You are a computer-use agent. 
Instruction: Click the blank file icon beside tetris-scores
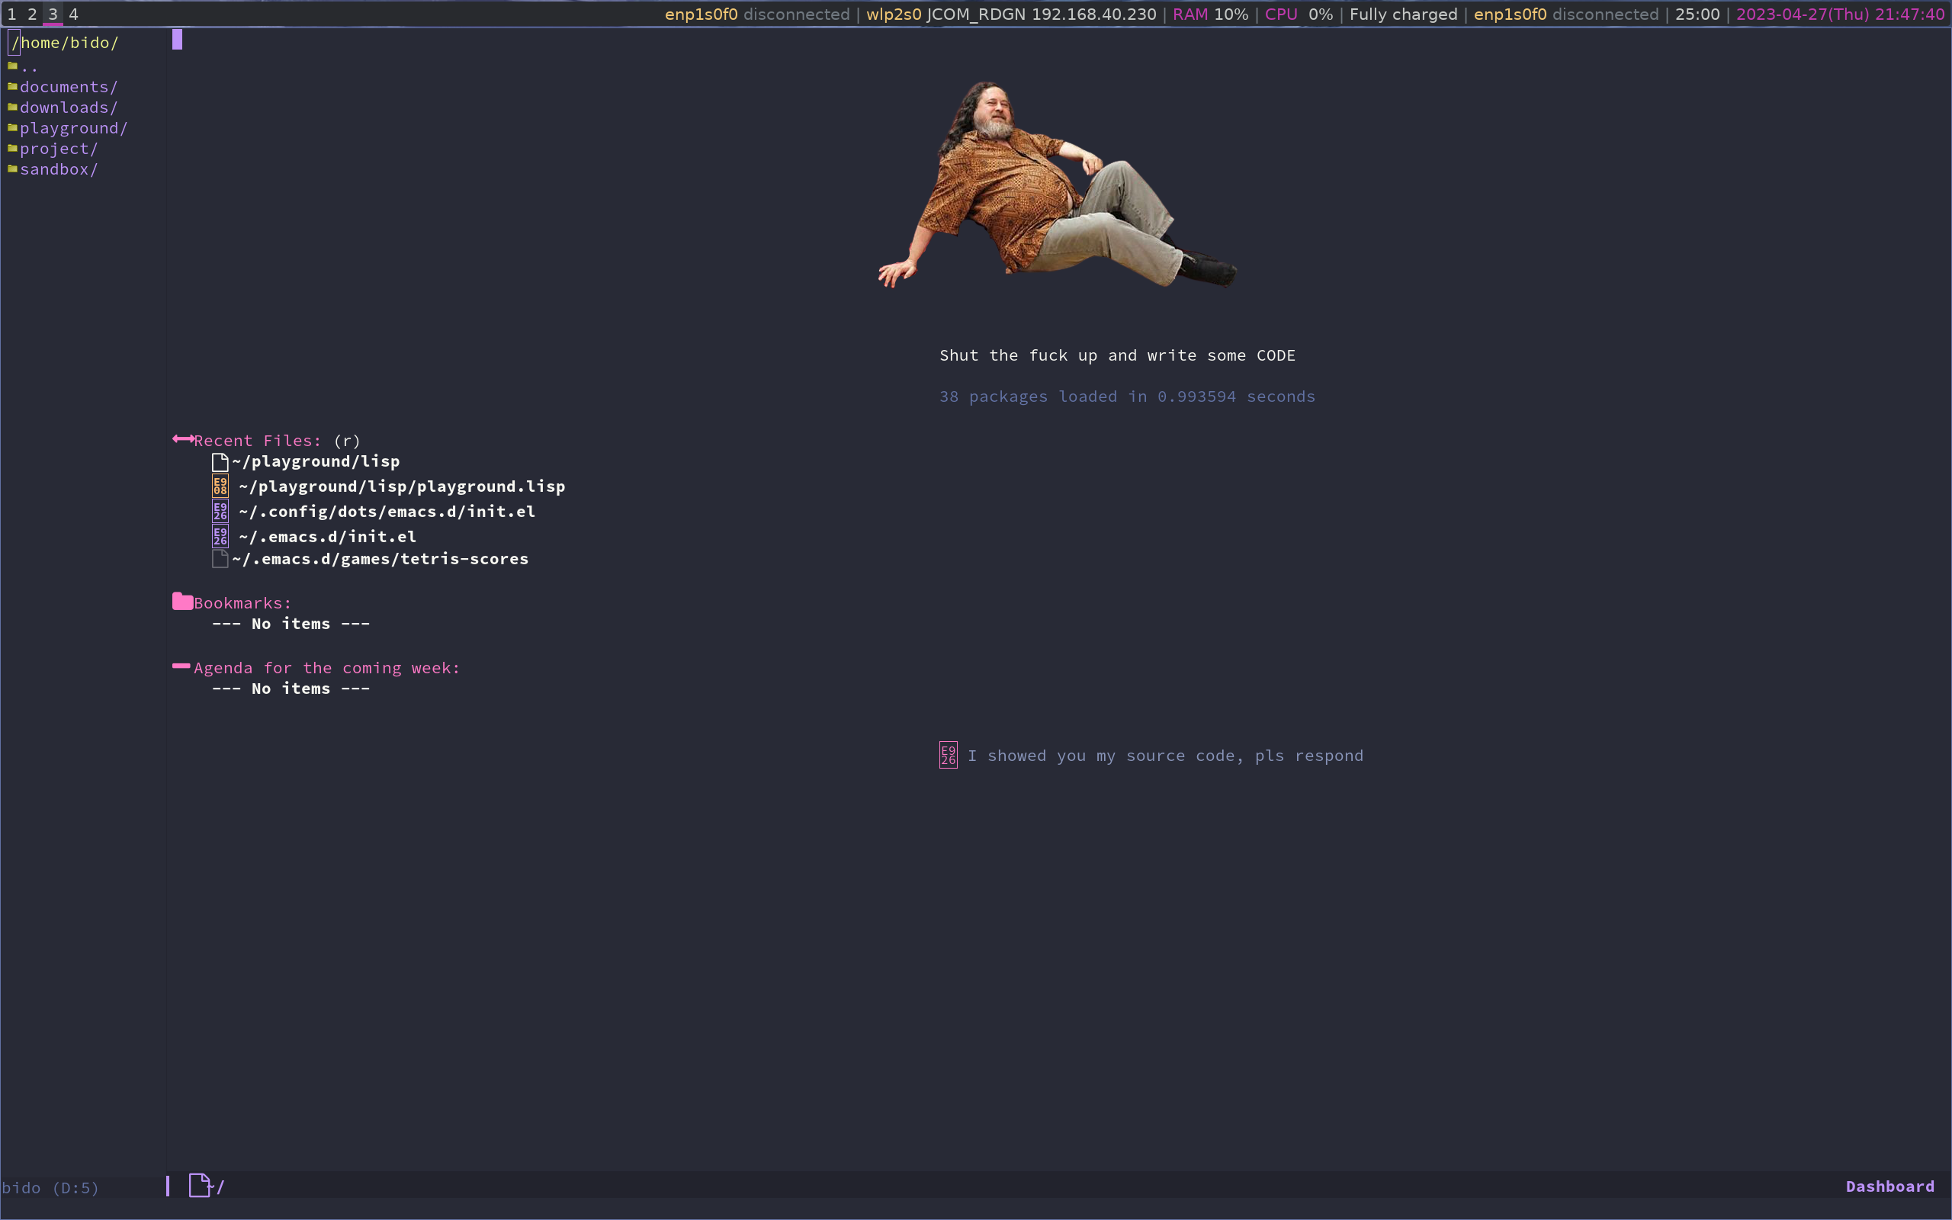(x=220, y=558)
